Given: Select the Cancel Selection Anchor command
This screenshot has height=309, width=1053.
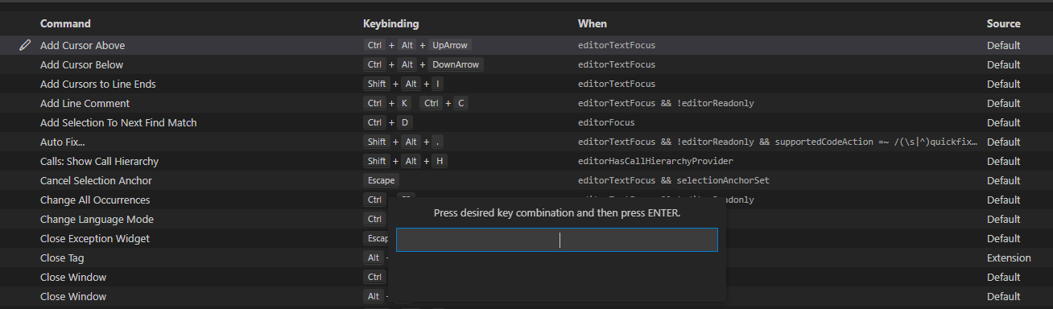Looking at the screenshot, I should click(96, 180).
